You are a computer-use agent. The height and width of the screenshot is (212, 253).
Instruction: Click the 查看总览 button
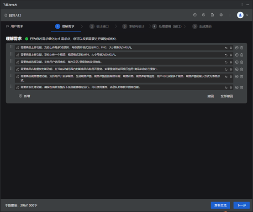221,205
